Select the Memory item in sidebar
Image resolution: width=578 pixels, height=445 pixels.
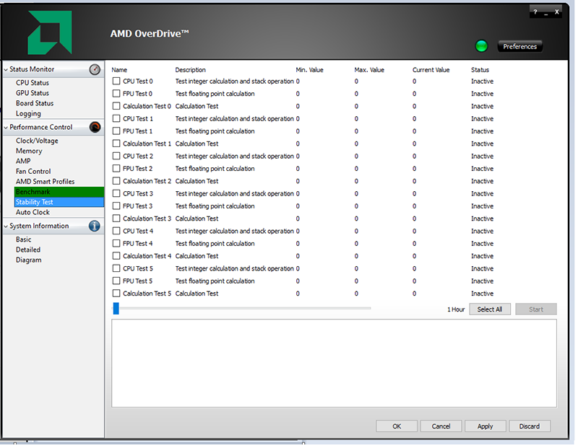tap(29, 151)
